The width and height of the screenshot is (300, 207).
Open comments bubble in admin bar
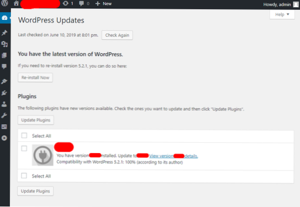pos(84,4)
